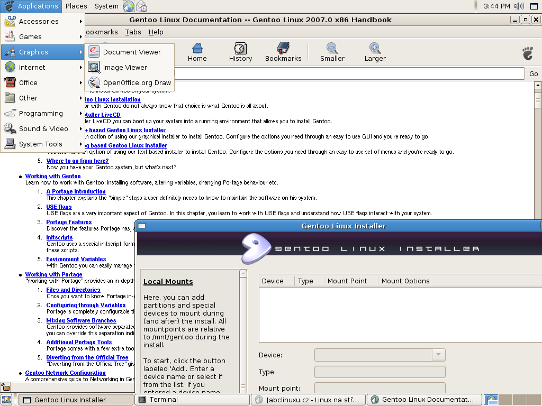
Task: Sort by Mount Point column header
Action: [351, 281]
